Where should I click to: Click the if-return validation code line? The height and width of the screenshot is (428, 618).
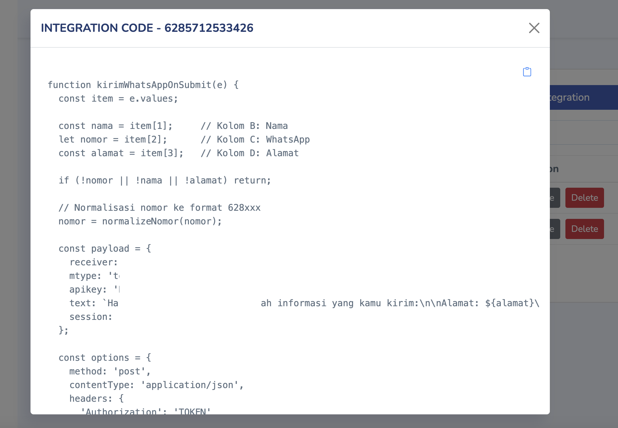[x=165, y=181]
